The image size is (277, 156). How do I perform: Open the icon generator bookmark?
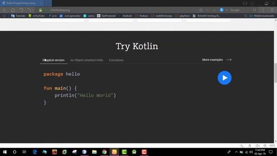click(70, 16)
